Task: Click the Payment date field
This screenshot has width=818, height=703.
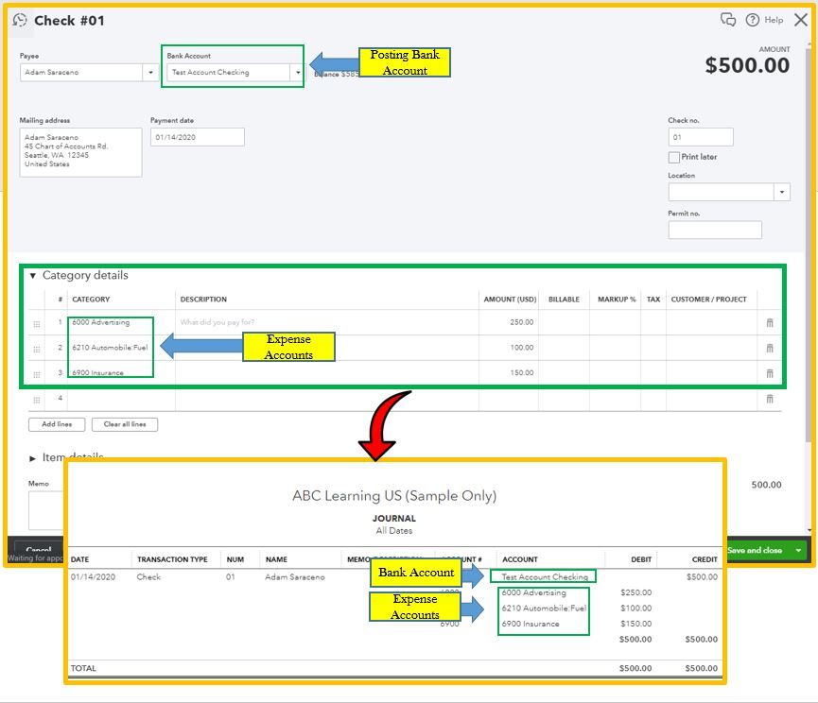Action: coord(198,137)
